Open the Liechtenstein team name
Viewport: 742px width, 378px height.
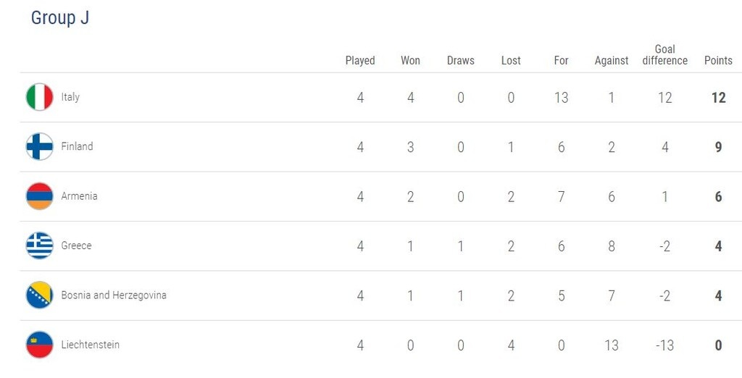point(90,345)
